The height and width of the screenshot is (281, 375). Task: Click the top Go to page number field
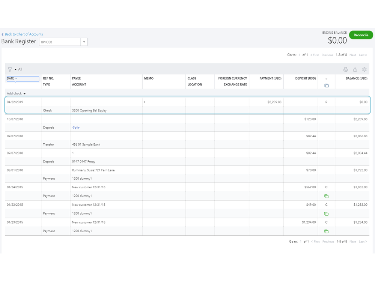coord(299,55)
